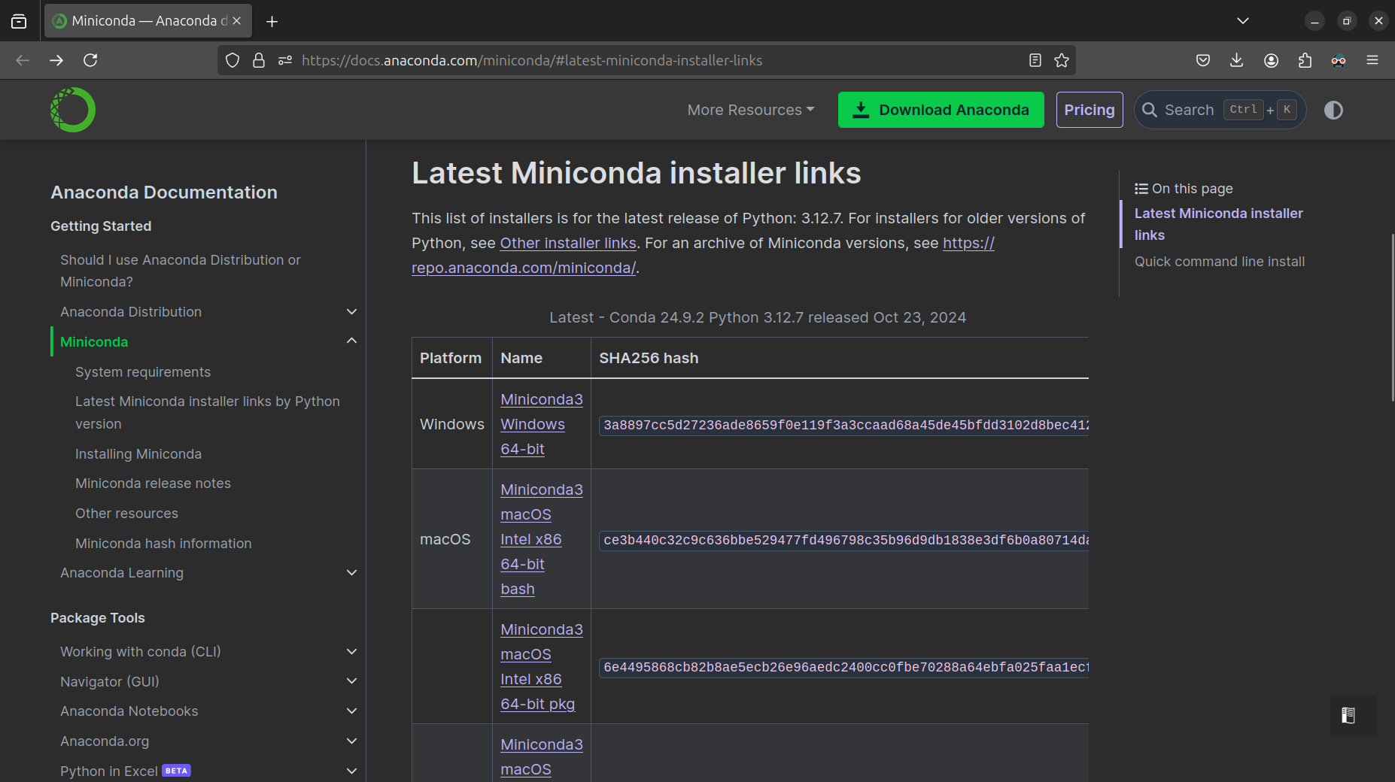The height and width of the screenshot is (782, 1395).
Task: Open Miniconda release notes
Action: 153,483
